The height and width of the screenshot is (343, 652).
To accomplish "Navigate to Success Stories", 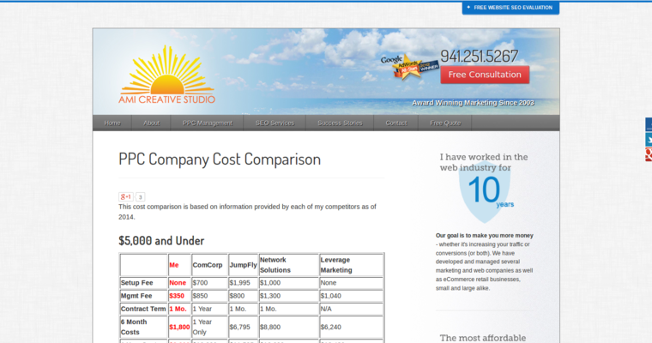I will pyautogui.click(x=340, y=123).
